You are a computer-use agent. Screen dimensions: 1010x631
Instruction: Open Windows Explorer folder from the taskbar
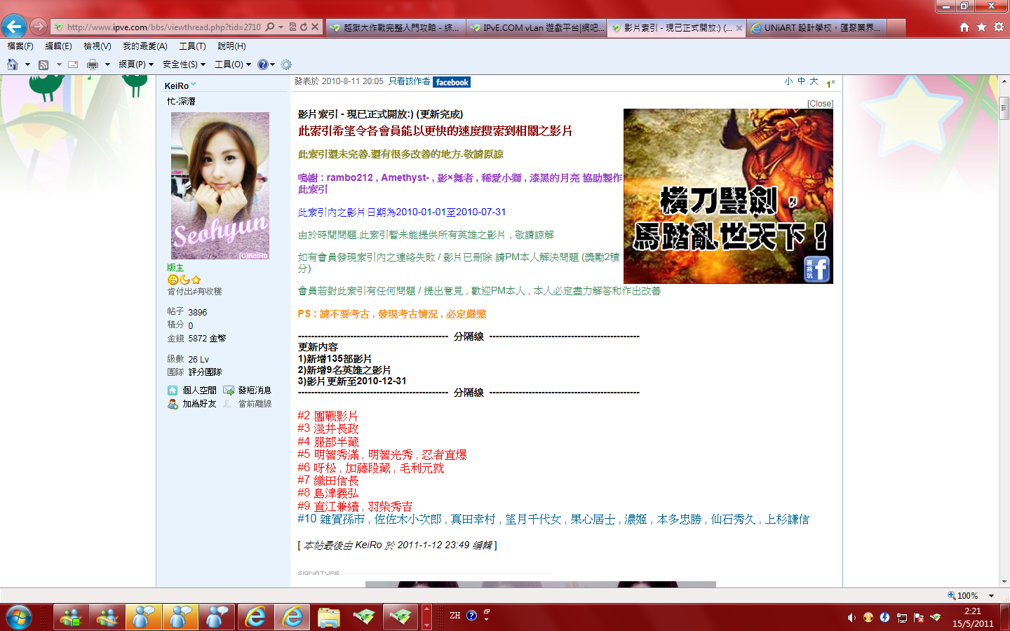pyautogui.click(x=328, y=617)
